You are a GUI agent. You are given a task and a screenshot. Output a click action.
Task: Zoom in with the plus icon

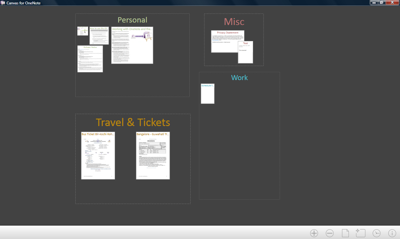click(314, 233)
